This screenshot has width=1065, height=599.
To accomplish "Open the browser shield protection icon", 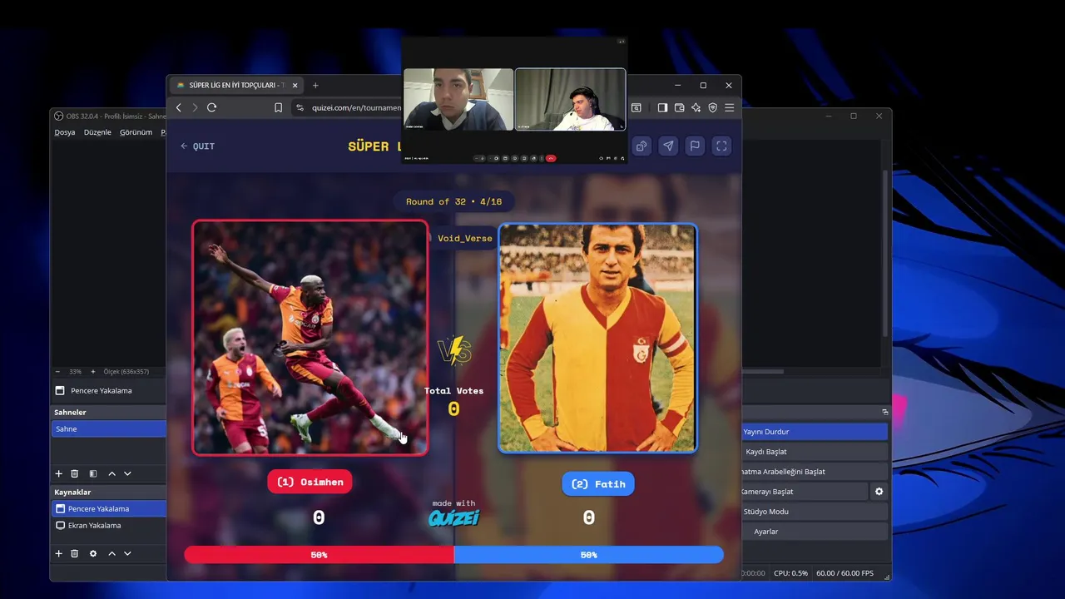I will coord(712,107).
